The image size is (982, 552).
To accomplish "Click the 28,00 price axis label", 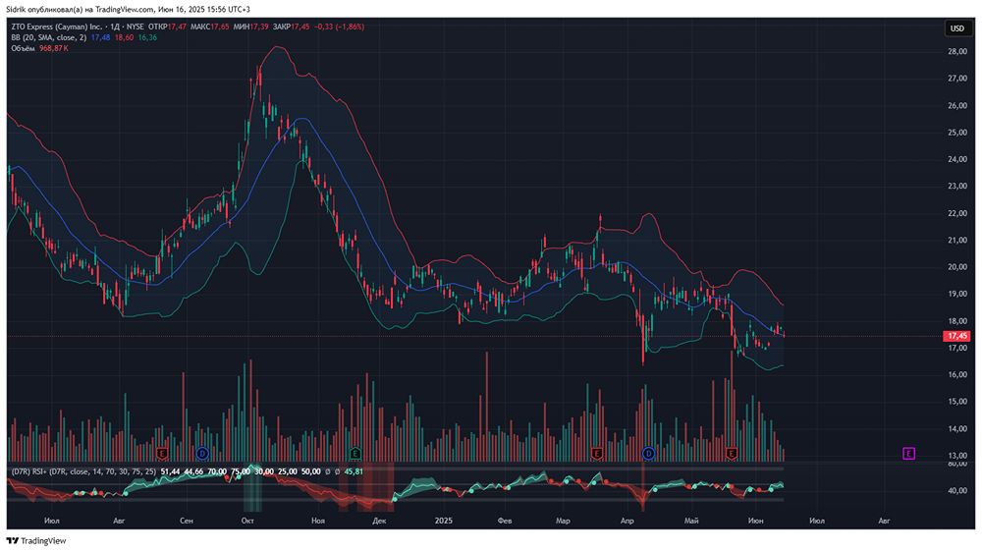I will [x=957, y=52].
